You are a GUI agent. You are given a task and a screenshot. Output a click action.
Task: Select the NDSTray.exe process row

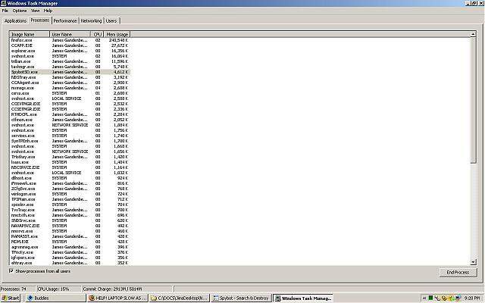[70, 77]
